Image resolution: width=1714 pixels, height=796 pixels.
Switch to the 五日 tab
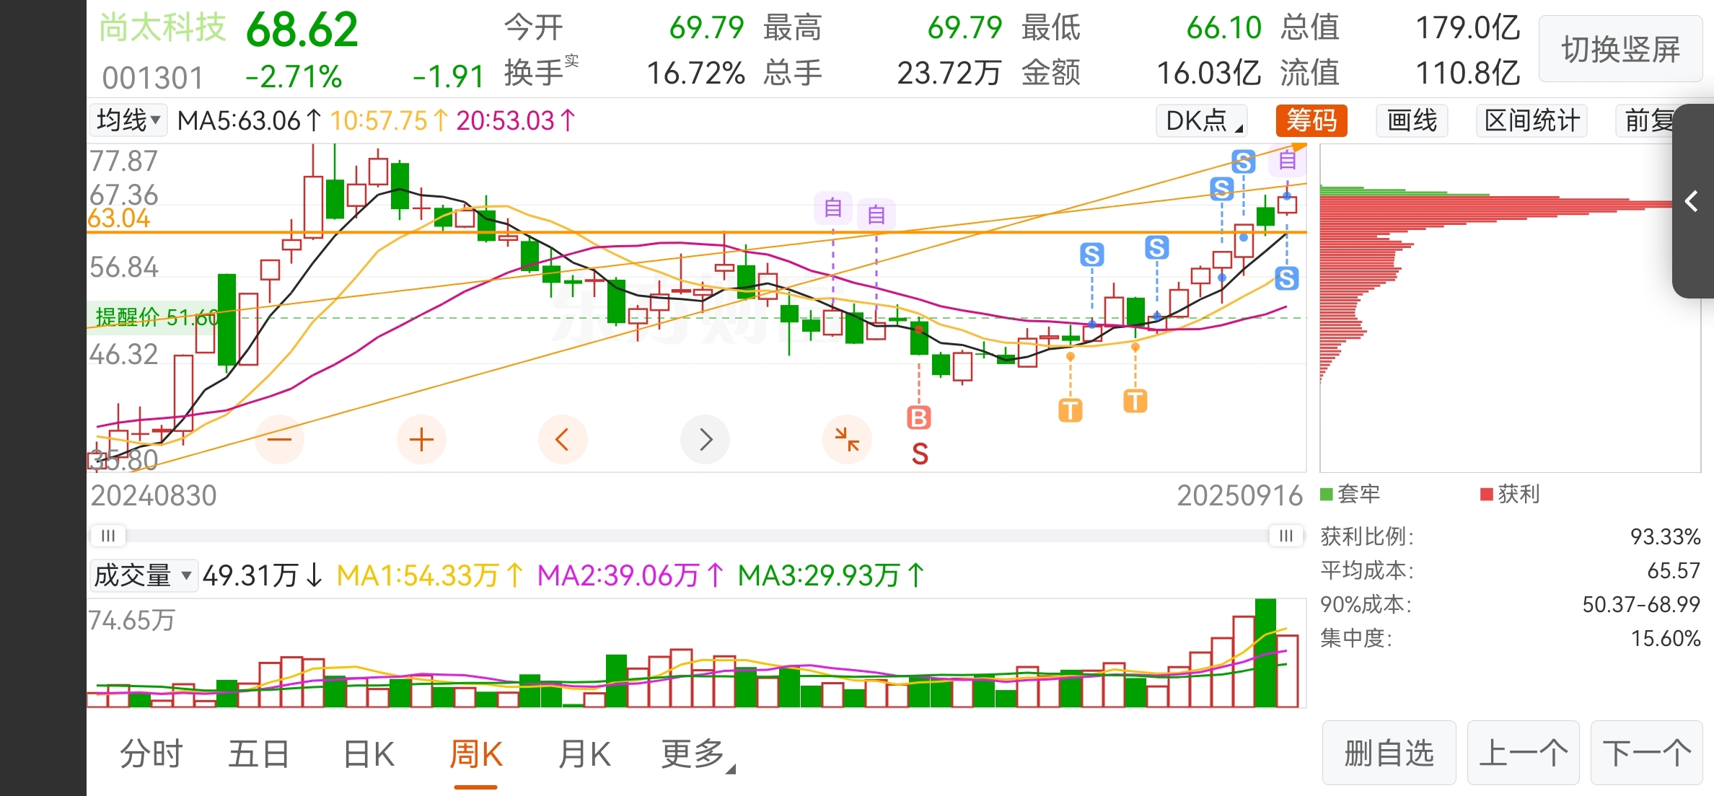click(x=259, y=754)
